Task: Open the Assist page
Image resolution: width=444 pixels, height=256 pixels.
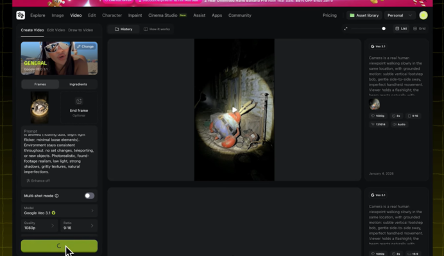Action: click(199, 15)
